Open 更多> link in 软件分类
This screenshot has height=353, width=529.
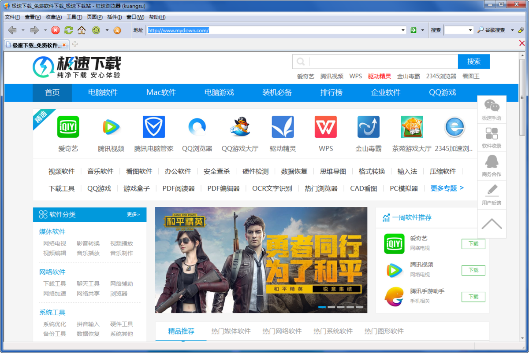(x=134, y=214)
